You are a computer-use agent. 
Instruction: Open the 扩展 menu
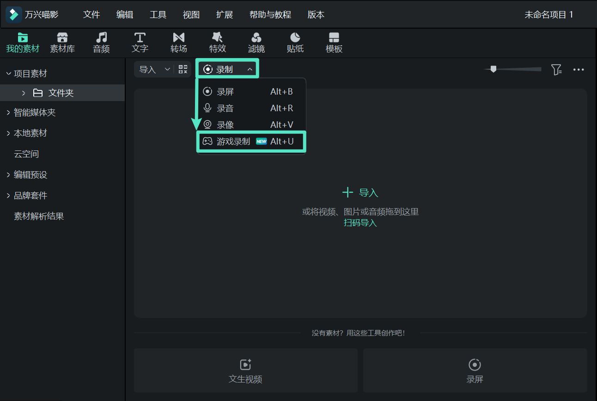coord(225,15)
